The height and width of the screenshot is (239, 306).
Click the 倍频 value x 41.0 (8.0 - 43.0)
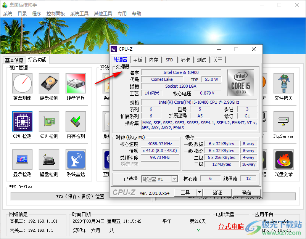point(160,151)
